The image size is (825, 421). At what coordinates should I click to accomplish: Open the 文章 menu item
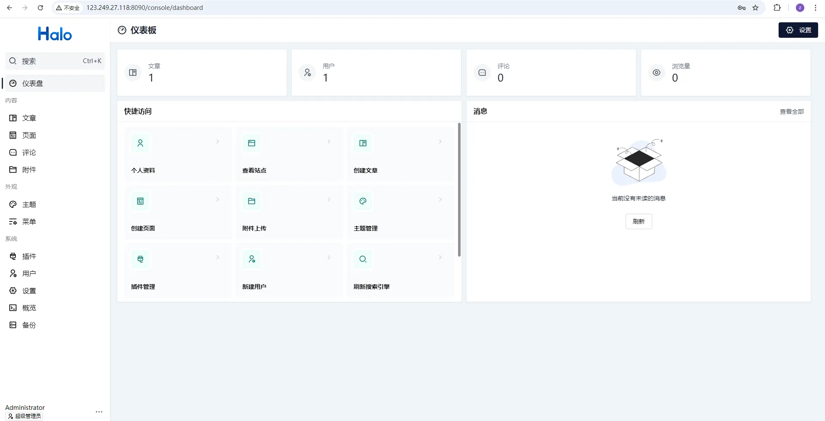click(55, 118)
